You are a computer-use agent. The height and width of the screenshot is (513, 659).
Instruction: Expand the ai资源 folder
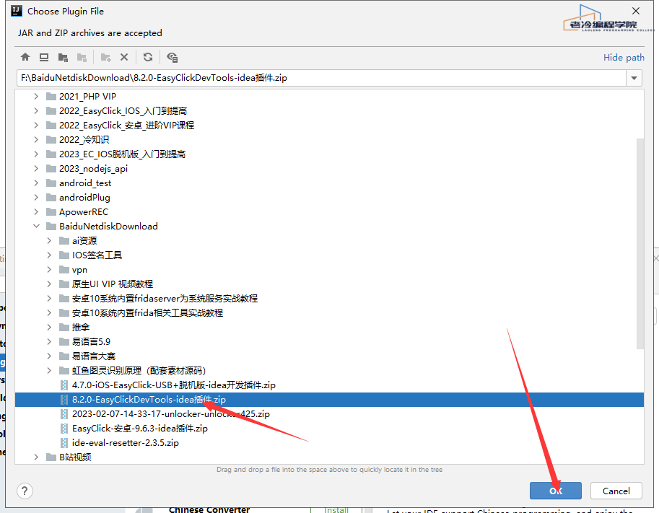point(49,241)
